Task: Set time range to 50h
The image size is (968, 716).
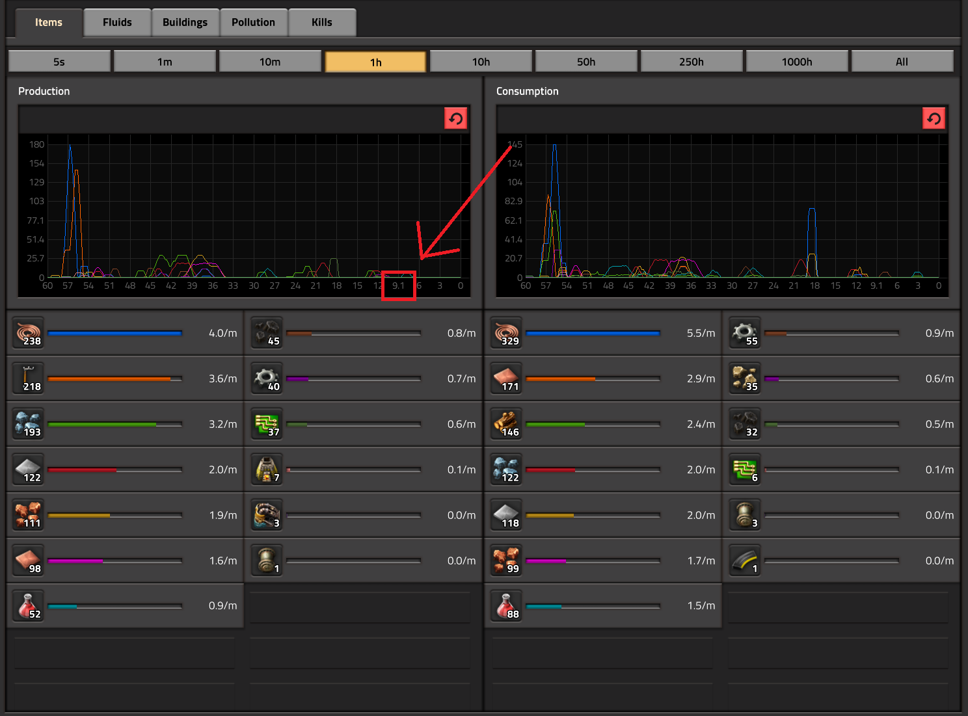Action: point(586,62)
